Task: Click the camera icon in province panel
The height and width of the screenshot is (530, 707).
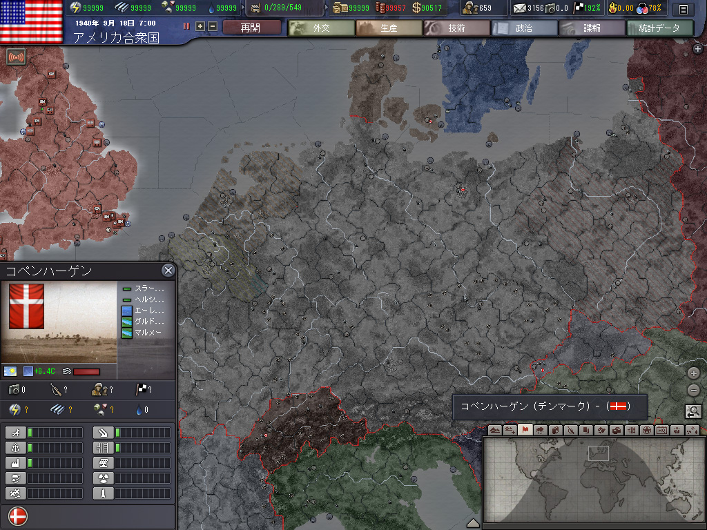Action: pos(14,389)
